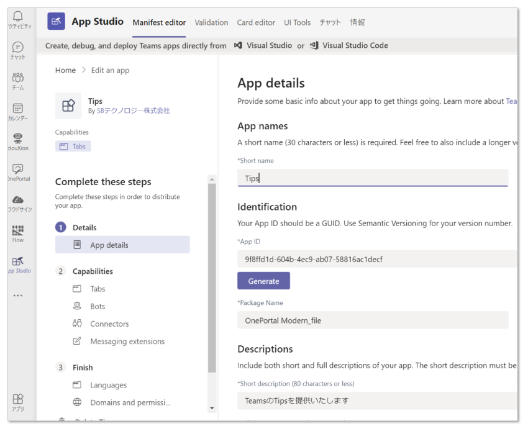Click the steps panel scroll up arrow
The image size is (528, 431).
click(x=212, y=179)
